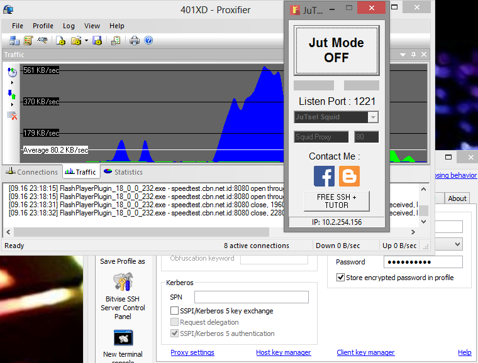The height and width of the screenshot is (363, 478).
Task: Click the log right scroll arrow
Action: [413, 232]
